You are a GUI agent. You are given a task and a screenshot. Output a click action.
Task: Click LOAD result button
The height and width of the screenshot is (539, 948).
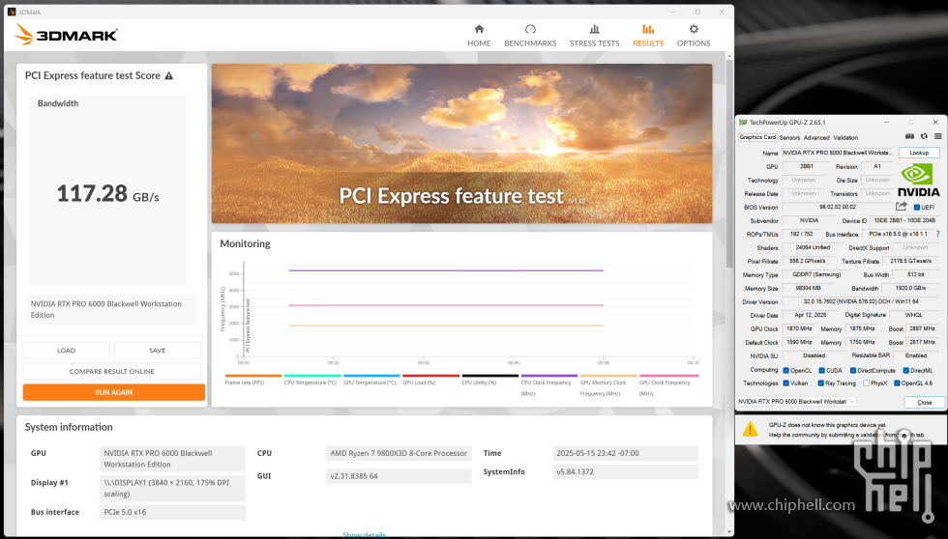coord(67,350)
